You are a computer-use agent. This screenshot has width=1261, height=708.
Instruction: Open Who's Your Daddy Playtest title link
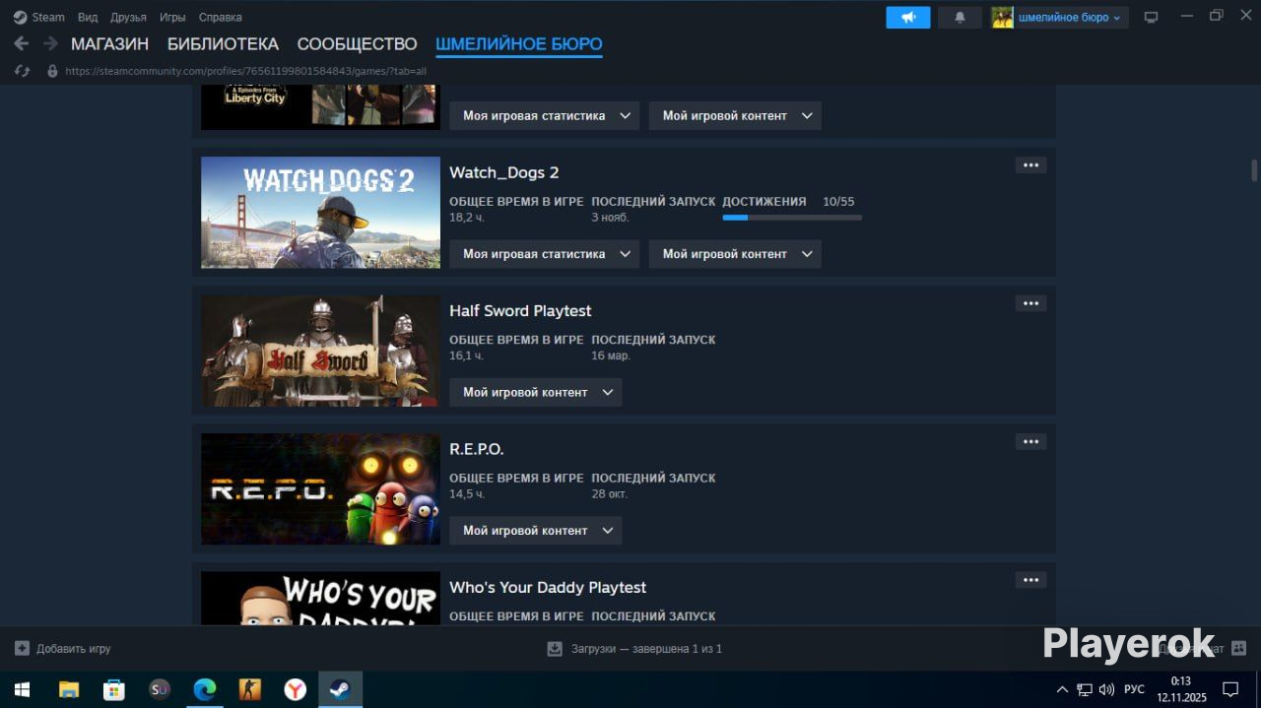click(x=548, y=587)
